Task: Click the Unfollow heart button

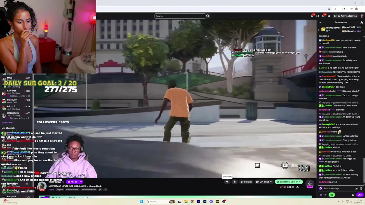Action: [x=227, y=182]
